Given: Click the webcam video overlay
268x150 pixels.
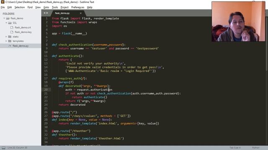Looking at the screenshot, I should pyautogui.click(x=238, y=21).
